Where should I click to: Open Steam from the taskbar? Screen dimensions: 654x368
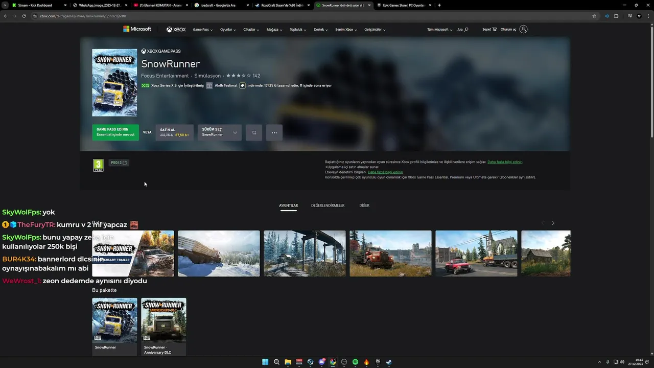point(389,362)
